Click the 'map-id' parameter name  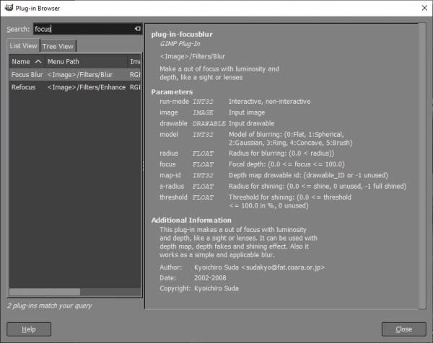pos(170,175)
